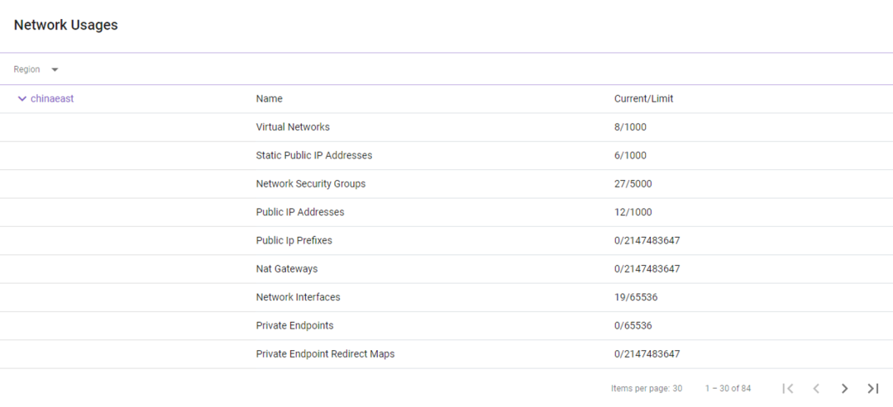Select the Virtual Networks row
893x407 pixels.
pos(293,127)
